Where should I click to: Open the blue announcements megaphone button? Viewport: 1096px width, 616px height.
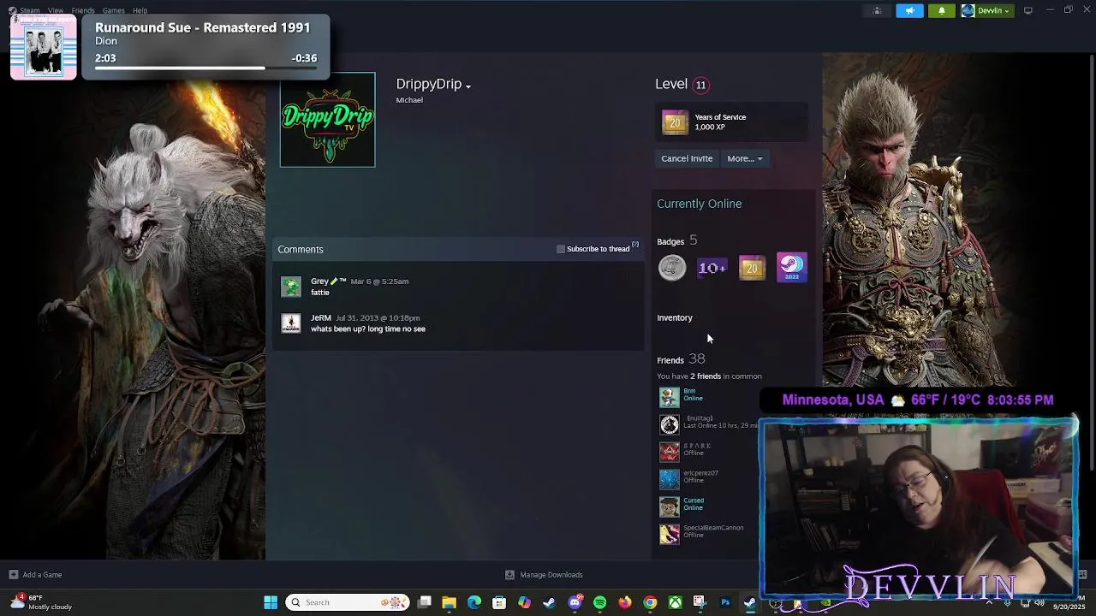[x=909, y=10]
